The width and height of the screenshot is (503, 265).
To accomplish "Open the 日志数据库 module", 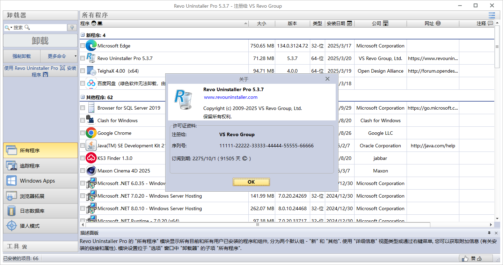I will [41, 211].
